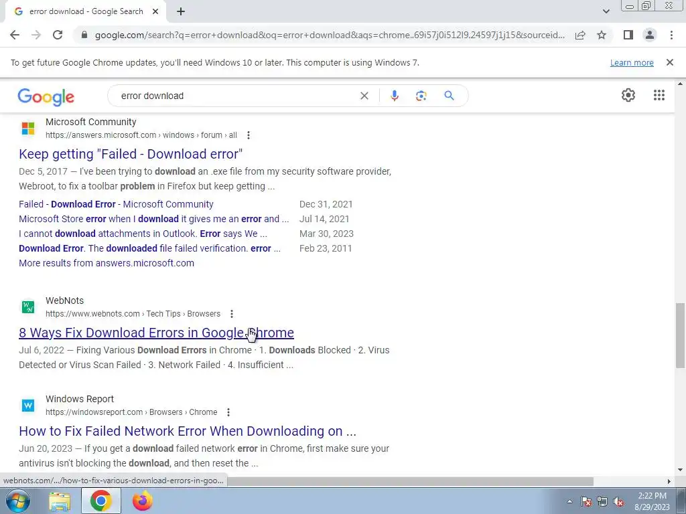Open more options for Windows Report result
This screenshot has height=514, width=686.
coord(228,412)
